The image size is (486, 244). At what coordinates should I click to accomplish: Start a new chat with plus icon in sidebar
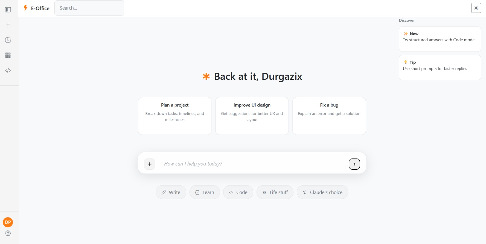(x=8, y=25)
